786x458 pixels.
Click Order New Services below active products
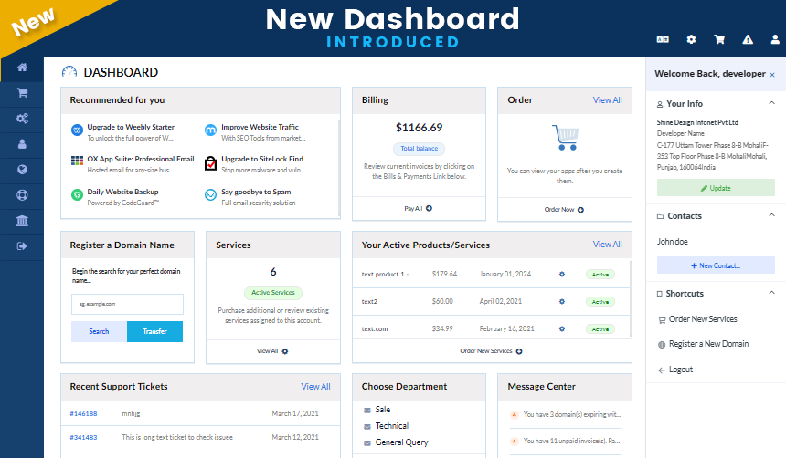(x=492, y=351)
